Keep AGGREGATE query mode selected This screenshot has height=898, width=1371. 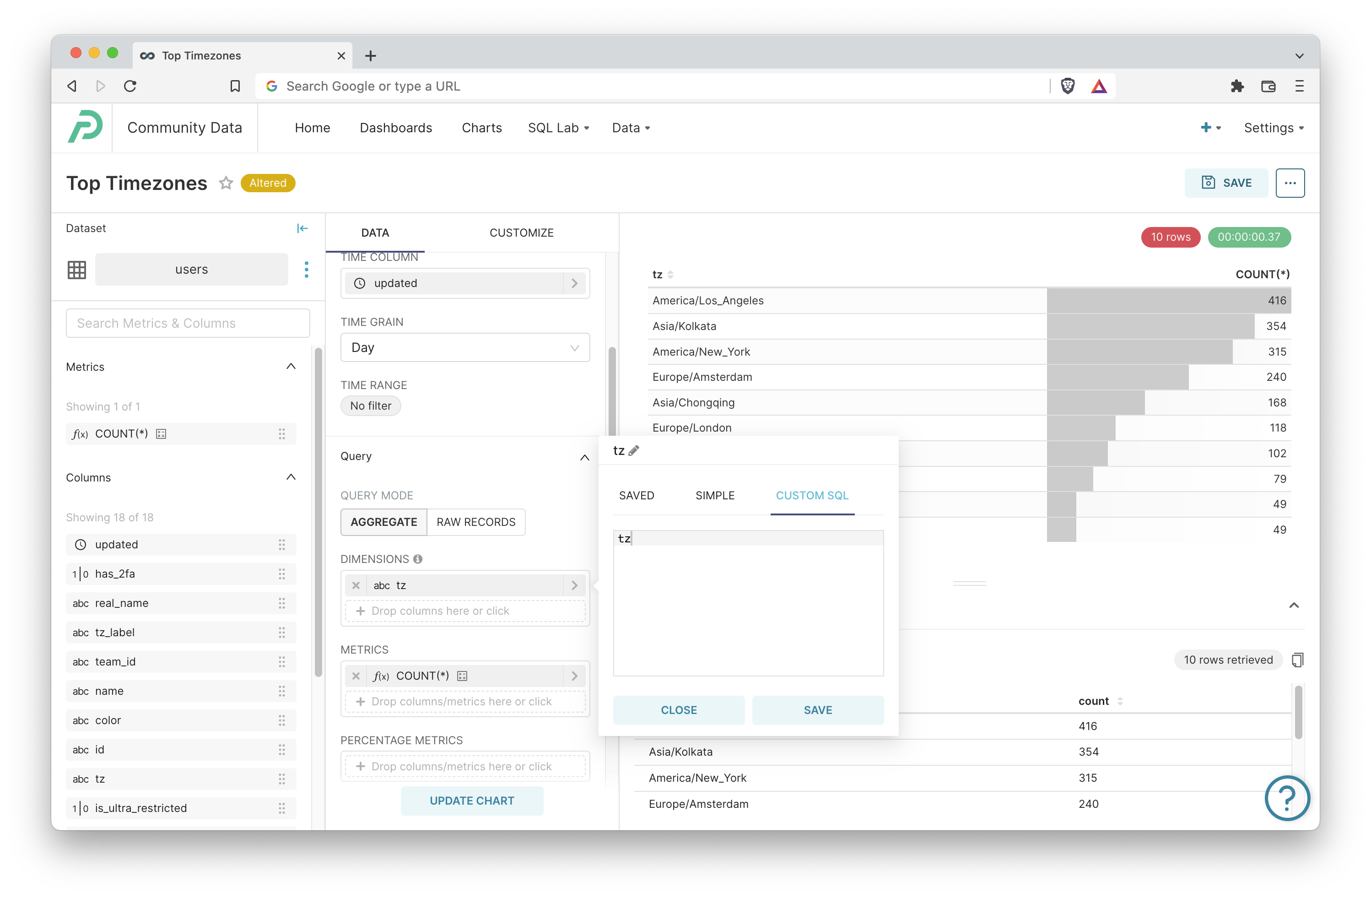383,522
